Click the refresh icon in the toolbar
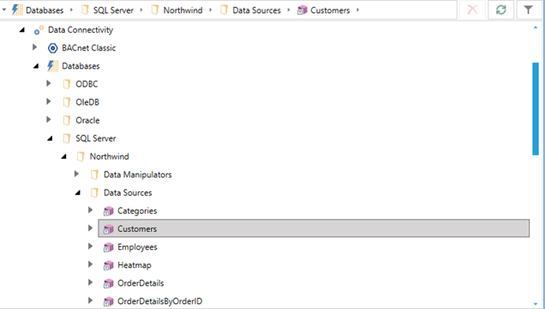545x309 pixels. (500, 9)
